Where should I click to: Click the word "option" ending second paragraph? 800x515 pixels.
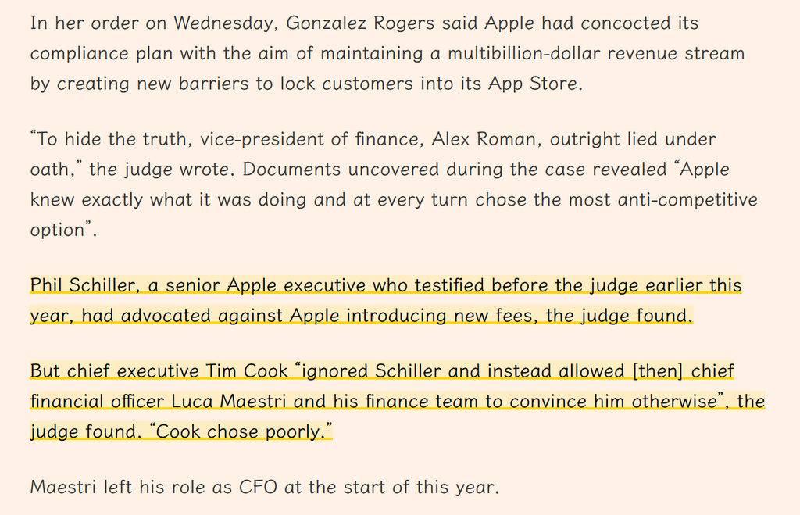(x=57, y=230)
